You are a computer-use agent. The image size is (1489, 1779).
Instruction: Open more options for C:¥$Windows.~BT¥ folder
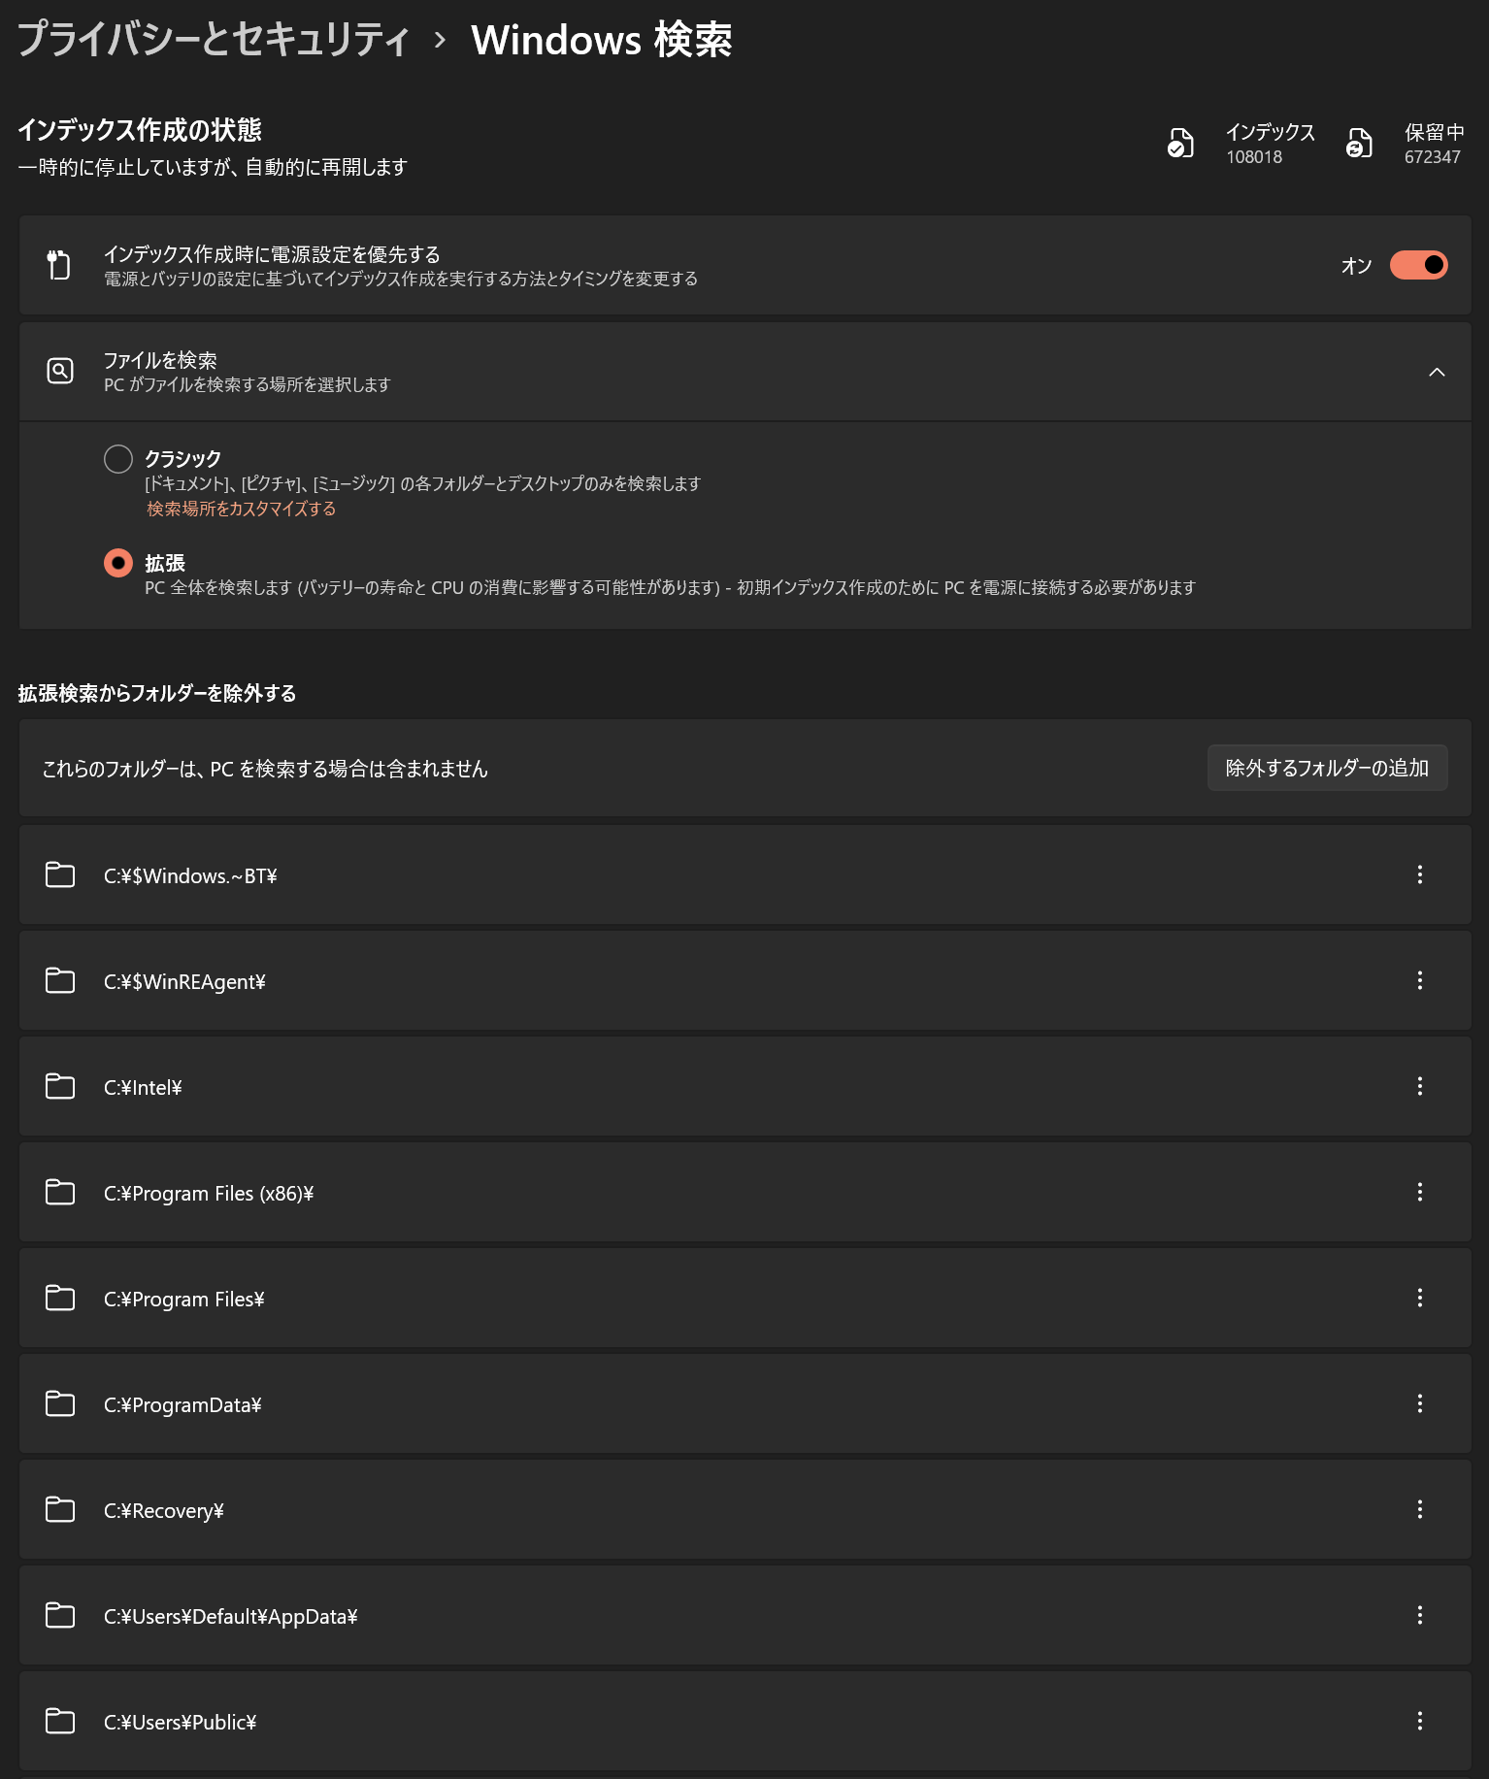1419,874
